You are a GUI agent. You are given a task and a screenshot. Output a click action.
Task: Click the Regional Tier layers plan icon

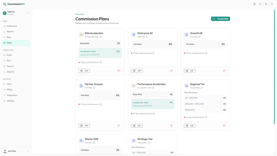point(186,86)
